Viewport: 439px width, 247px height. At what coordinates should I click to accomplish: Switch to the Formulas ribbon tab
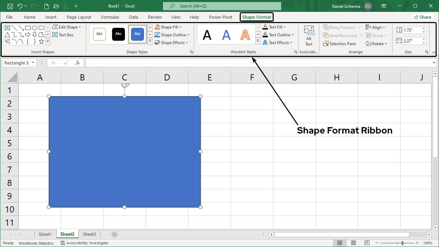110,17
